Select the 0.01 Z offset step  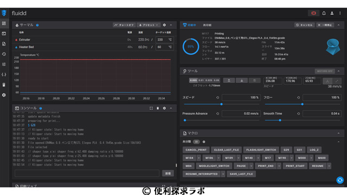point(201,80)
